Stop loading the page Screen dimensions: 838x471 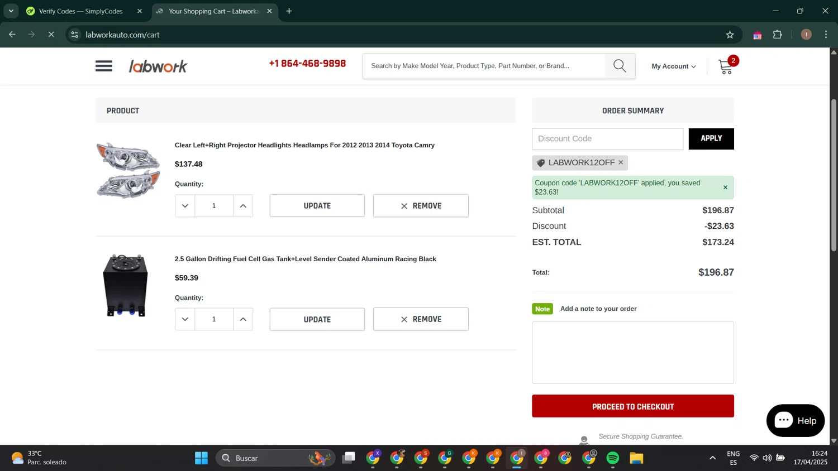[x=51, y=35]
